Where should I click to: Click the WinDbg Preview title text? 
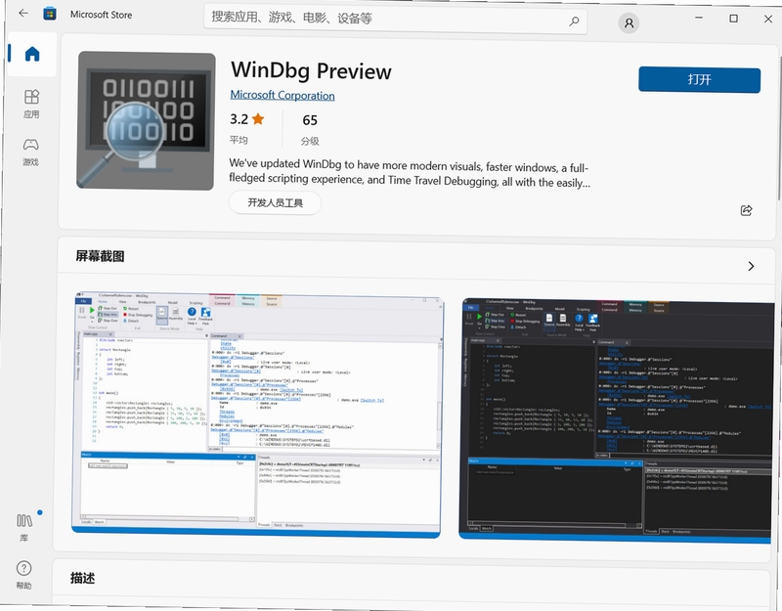(x=311, y=70)
